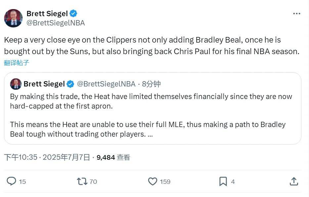Click the 翻译帖子 translate post link
309x197 pixels.
coord(17,63)
